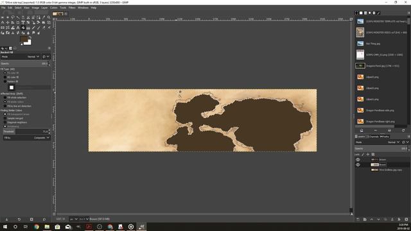Enable Diagonal neighbors checkbox
The width and height of the screenshot is (411, 231).
(x=5, y=123)
